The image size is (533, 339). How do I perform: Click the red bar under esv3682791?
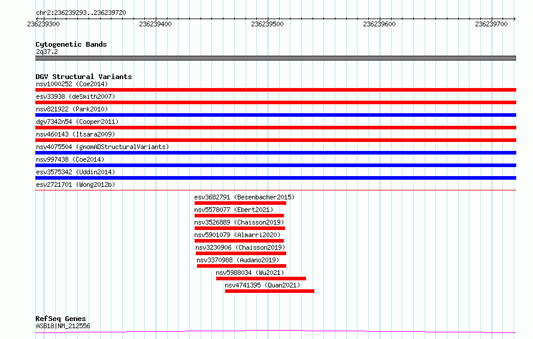tap(240, 203)
